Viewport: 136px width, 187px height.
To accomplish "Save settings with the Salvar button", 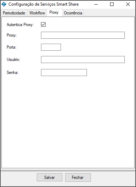I will [49, 177].
